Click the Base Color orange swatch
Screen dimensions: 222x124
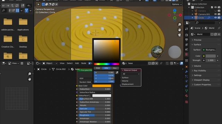pyautogui.click(x=102, y=86)
